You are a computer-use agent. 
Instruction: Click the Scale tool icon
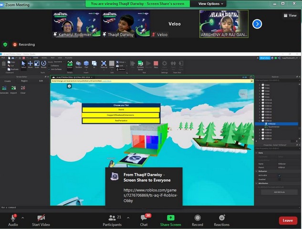click(37, 64)
